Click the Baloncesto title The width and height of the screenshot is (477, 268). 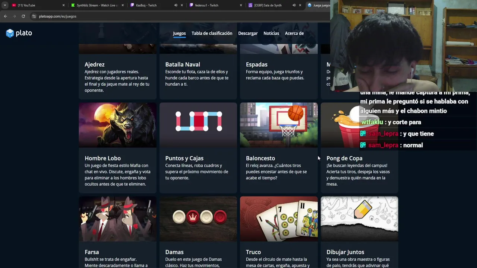pyautogui.click(x=260, y=158)
